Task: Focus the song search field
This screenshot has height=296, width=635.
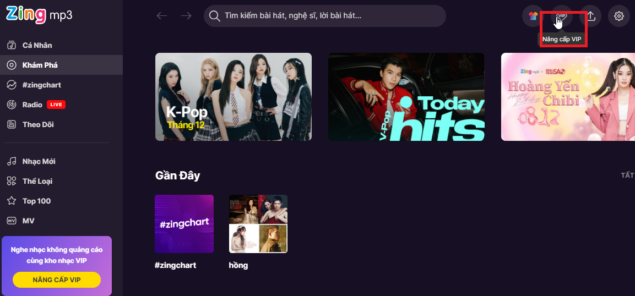Action: pos(325,16)
